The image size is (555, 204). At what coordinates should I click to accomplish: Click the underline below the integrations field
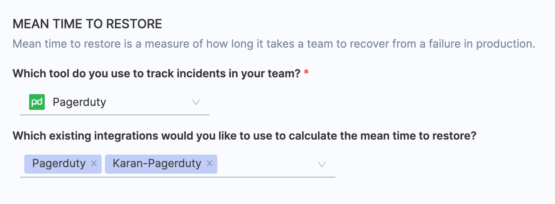(x=178, y=177)
